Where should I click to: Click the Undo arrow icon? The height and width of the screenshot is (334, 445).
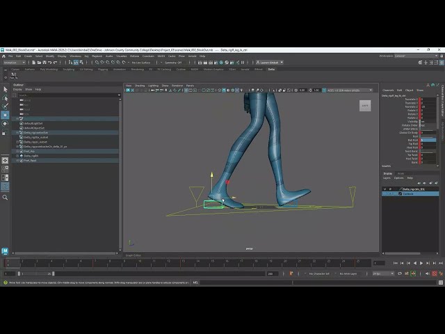coord(50,63)
